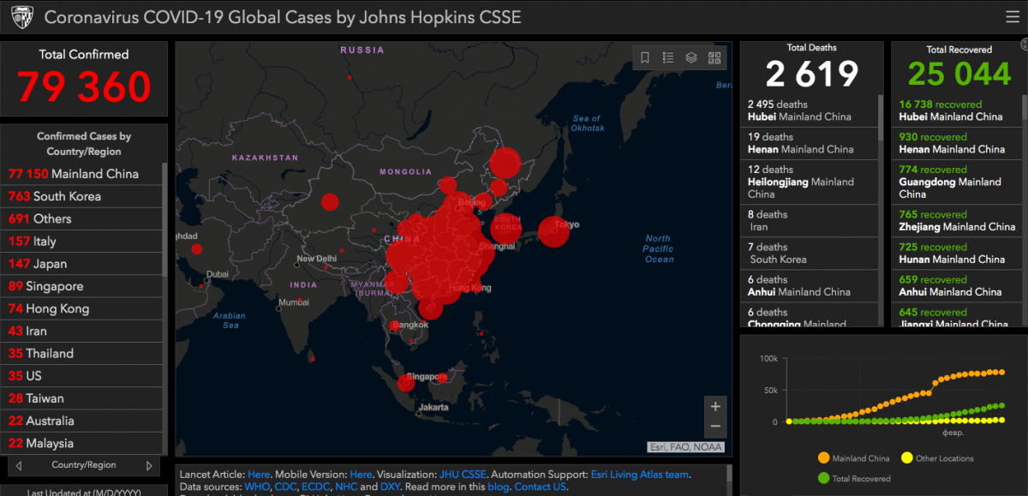The image size is (1028, 496).
Task: Click the Contact US link
Action: coord(540,487)
